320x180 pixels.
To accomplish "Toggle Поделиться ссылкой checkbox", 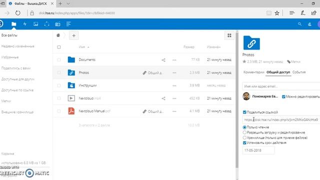I will [x=244, y=112].
